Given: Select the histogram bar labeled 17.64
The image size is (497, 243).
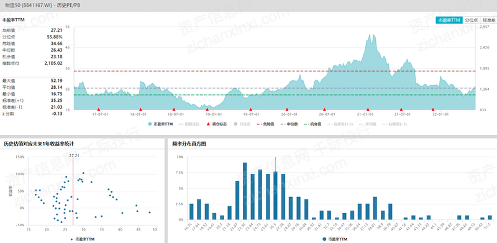Looking at the screenshot, I should 199,209.
